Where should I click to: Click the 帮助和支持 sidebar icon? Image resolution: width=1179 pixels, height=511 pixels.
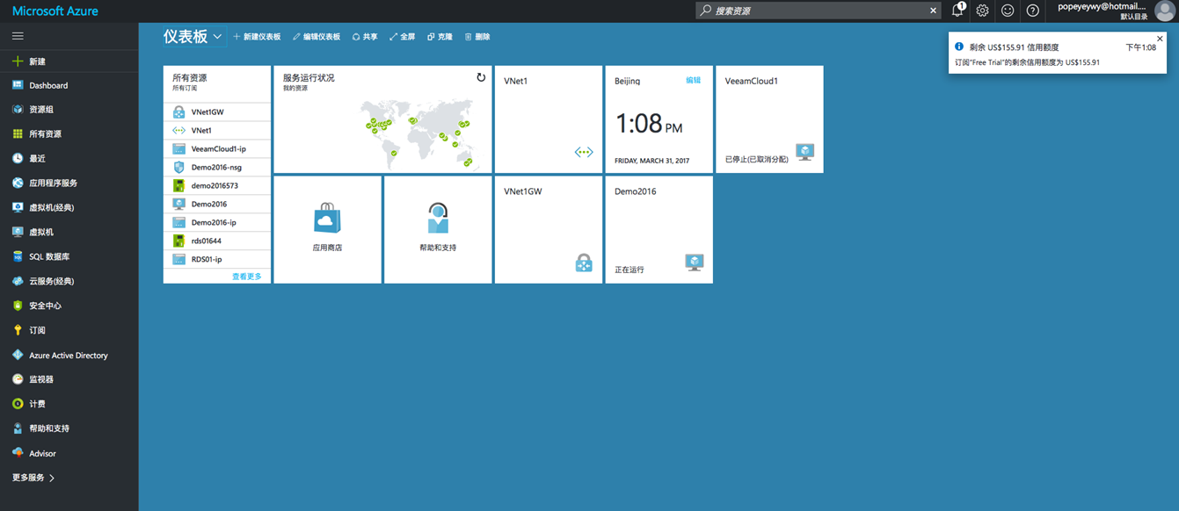tap(18, 428)
